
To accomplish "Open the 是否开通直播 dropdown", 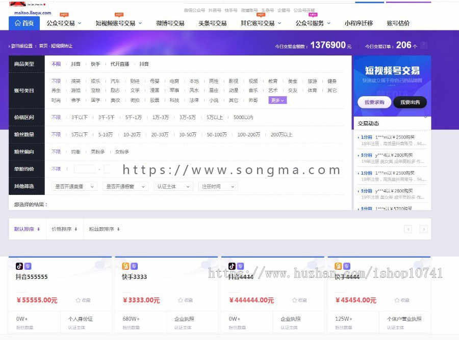I will coord(74,186).
